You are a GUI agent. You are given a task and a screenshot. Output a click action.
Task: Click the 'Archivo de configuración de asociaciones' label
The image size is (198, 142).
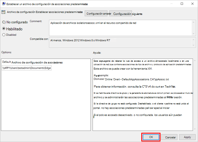coord(37,62)
